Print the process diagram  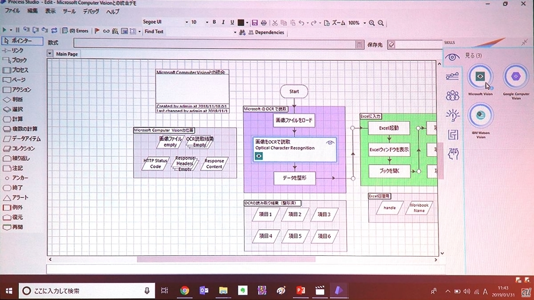264,22
